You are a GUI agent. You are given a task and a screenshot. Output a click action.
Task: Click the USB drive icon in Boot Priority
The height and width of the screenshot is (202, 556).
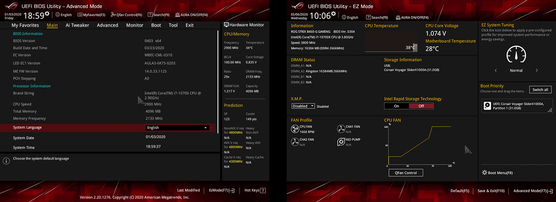[487, 106]
